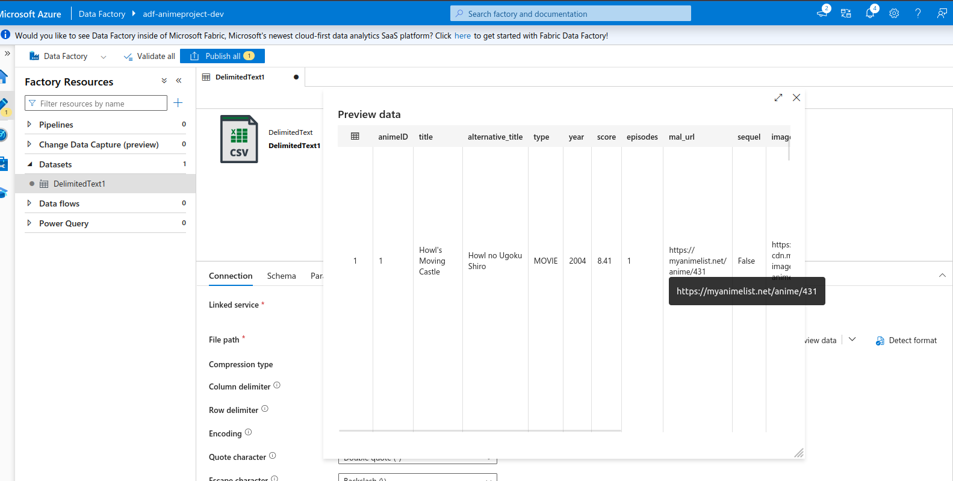
Task: Click the info icon next to Encoding
Action: tap(248, 432)
